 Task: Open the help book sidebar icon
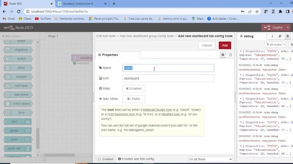tap(280, 36)
